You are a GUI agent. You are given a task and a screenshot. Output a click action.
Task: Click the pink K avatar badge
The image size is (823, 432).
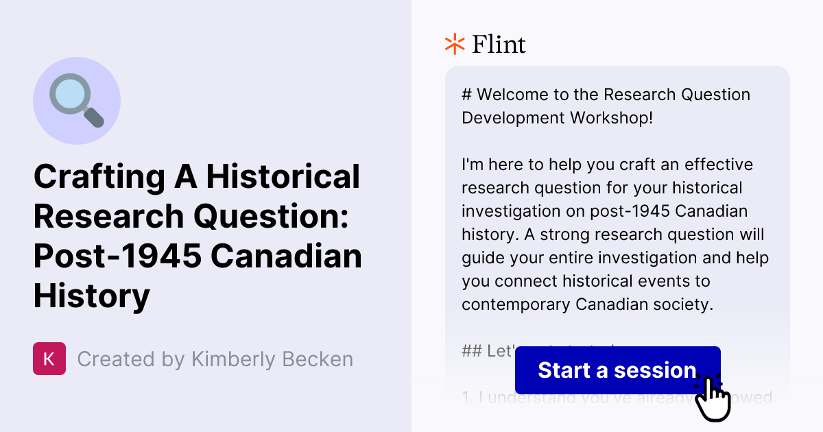[x=49, y=359]
